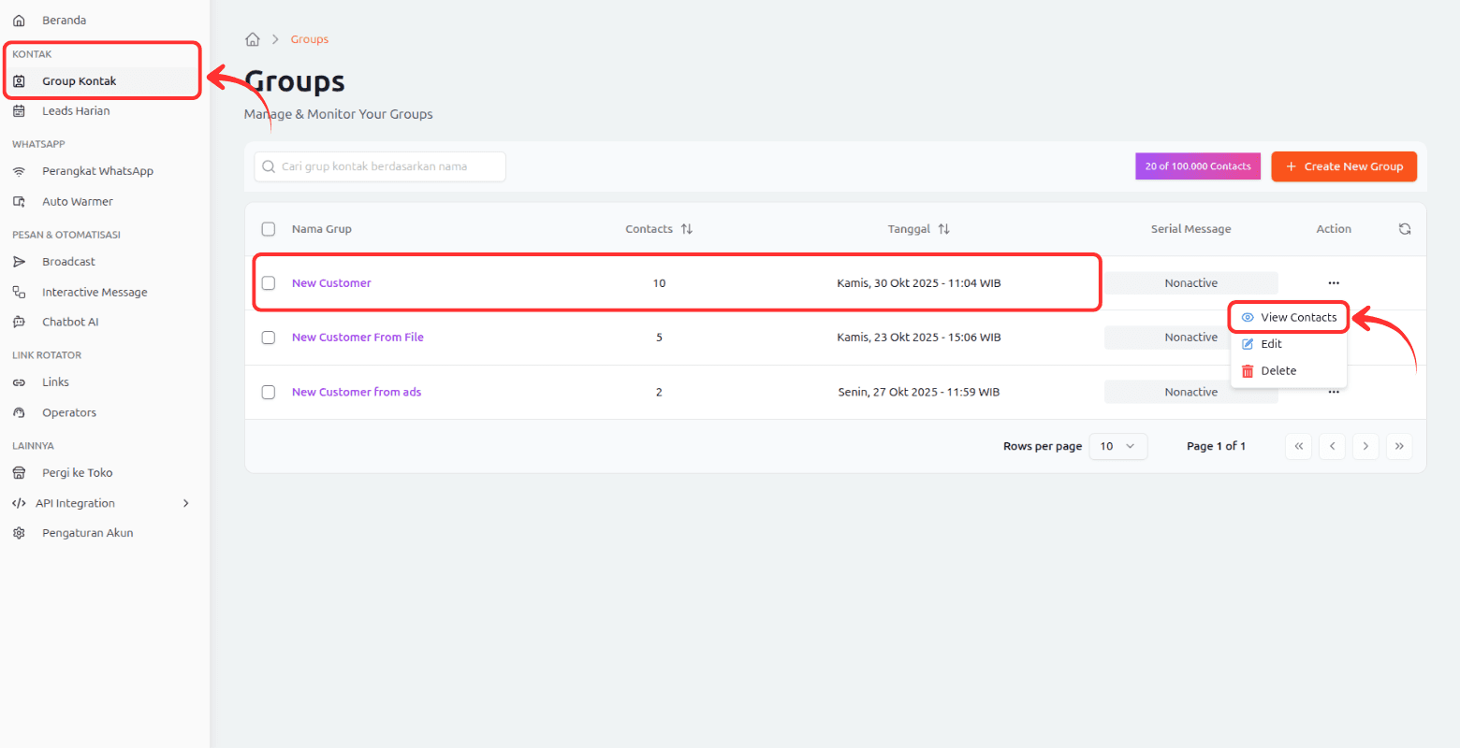Open the Rows per page dropdown
Viewport: 1460px width, 748px height.
(x=1117, y=446)
